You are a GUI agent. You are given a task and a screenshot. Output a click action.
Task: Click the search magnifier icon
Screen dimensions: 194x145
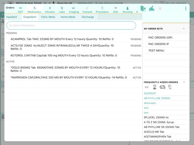point(11,26)
